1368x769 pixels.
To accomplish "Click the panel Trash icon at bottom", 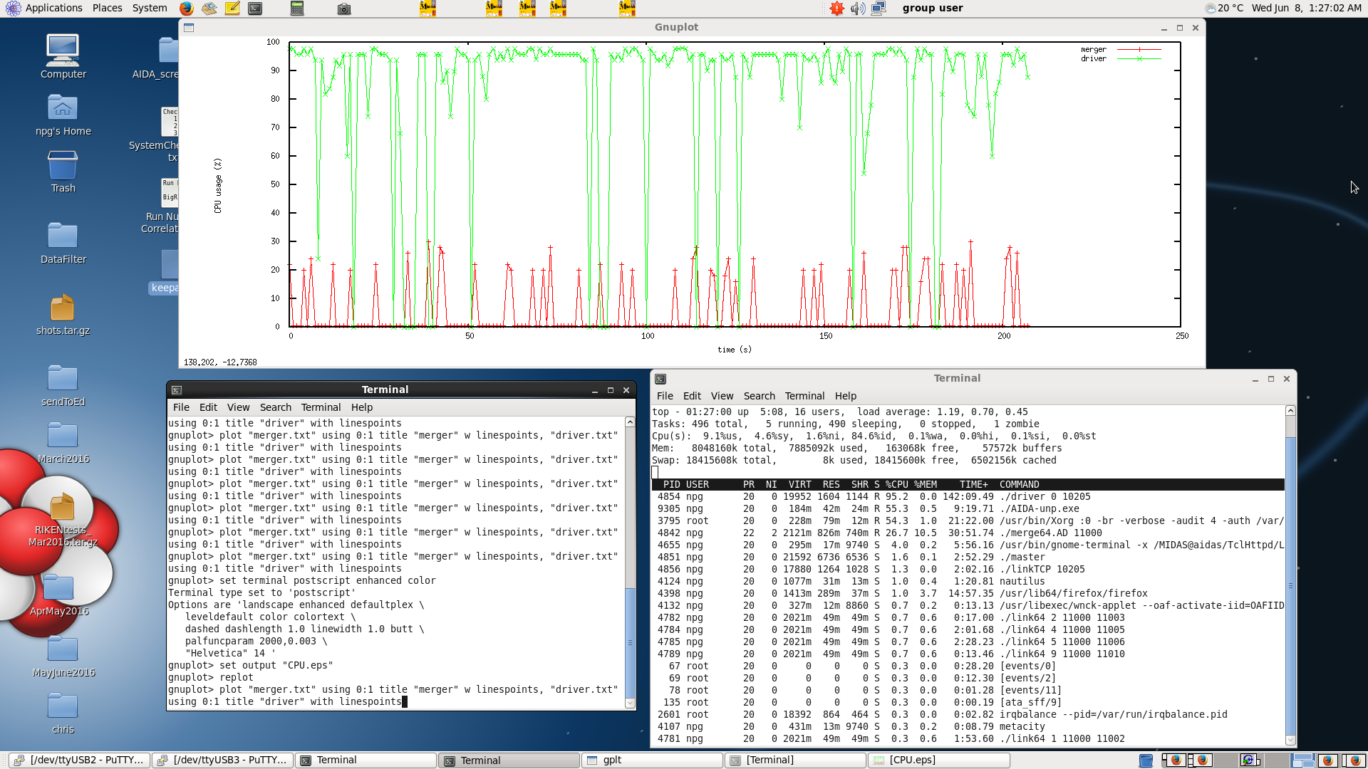I will click(1146, 760).
